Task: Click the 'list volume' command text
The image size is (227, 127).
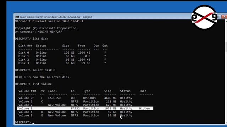Action: tap(42, 84)
